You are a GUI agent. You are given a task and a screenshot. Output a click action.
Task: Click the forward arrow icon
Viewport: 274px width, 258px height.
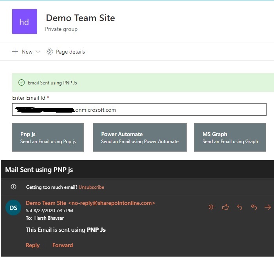coord(268,207)
